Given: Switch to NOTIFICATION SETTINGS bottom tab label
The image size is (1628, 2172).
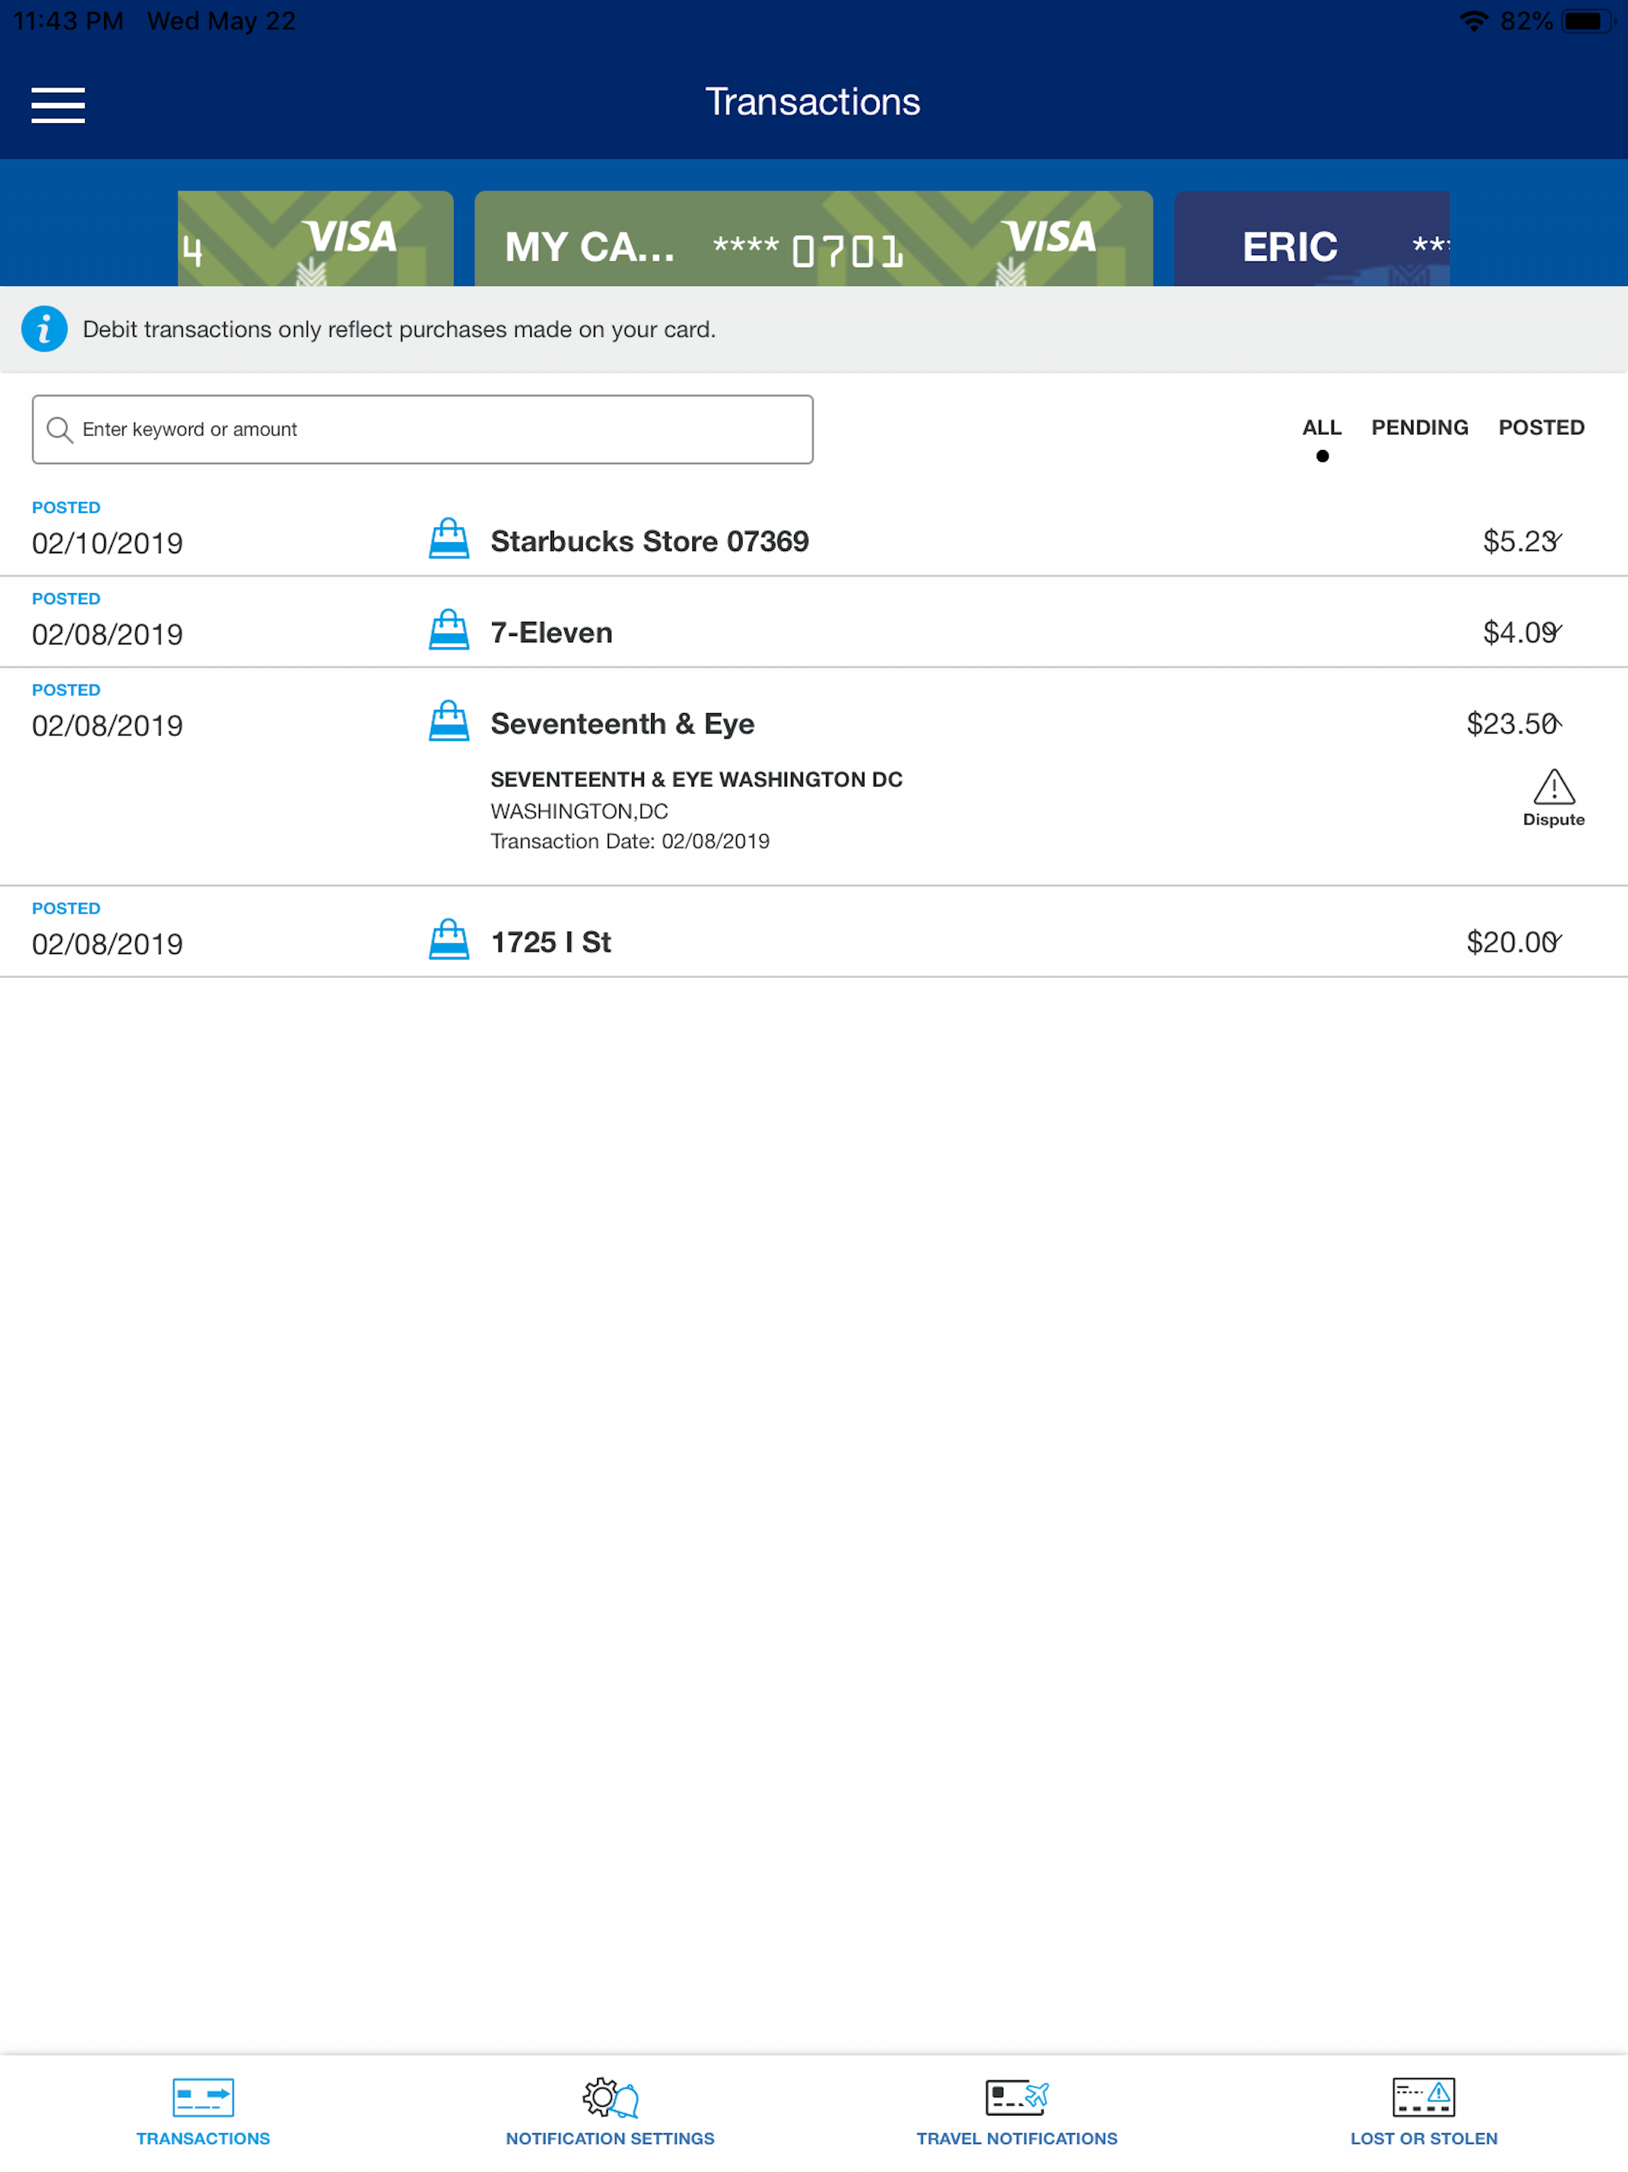Looking at the screenshot, I should point(610,2139).
